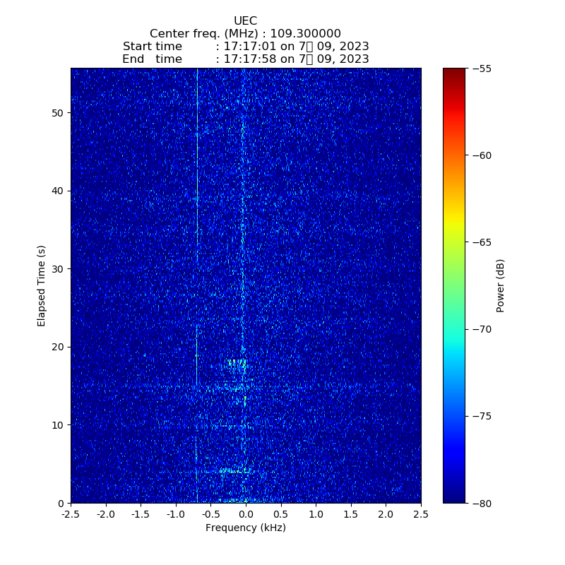Click the 20 elapsed-time tick label

(58, 347)
